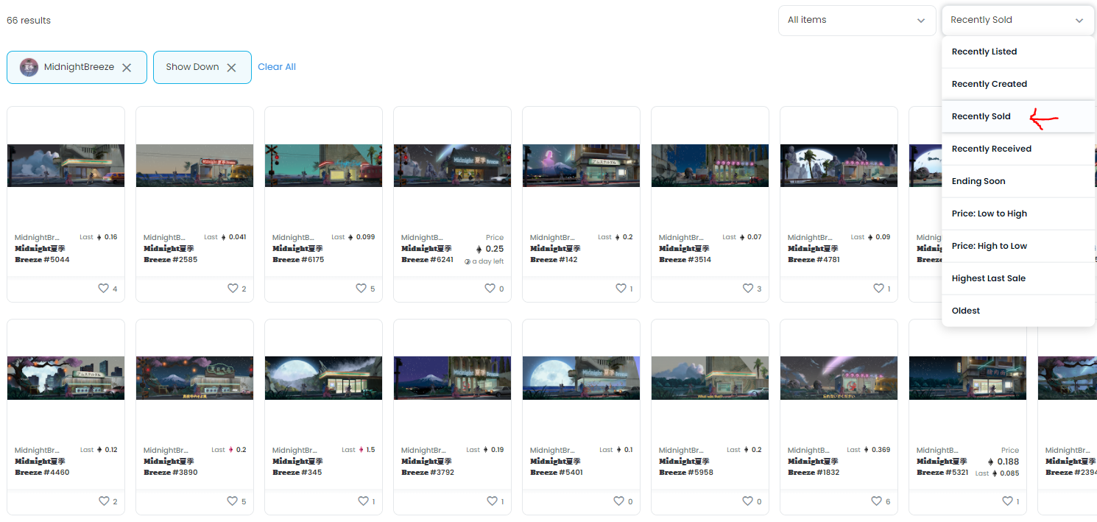Remove the MidnightBreeze filter chip
Image resolution: width=1097 pixels, height=522 pixels.
point(127,68)
